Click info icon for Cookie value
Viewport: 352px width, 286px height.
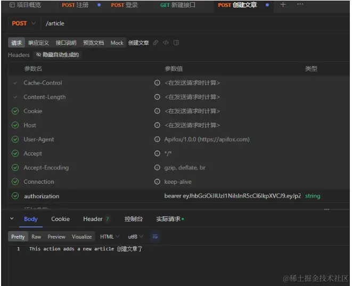(157, 111)
